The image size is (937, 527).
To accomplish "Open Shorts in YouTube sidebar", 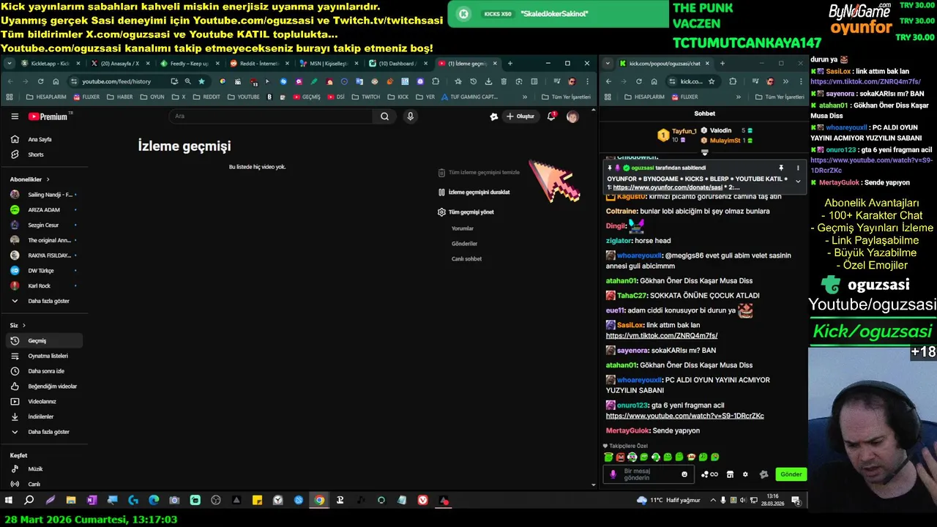I will (44, 154).
